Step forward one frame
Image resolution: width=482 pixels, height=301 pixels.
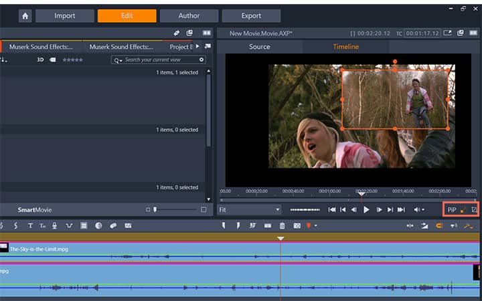379,210
